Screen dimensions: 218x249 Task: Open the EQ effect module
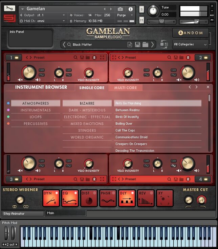(70, 198)
